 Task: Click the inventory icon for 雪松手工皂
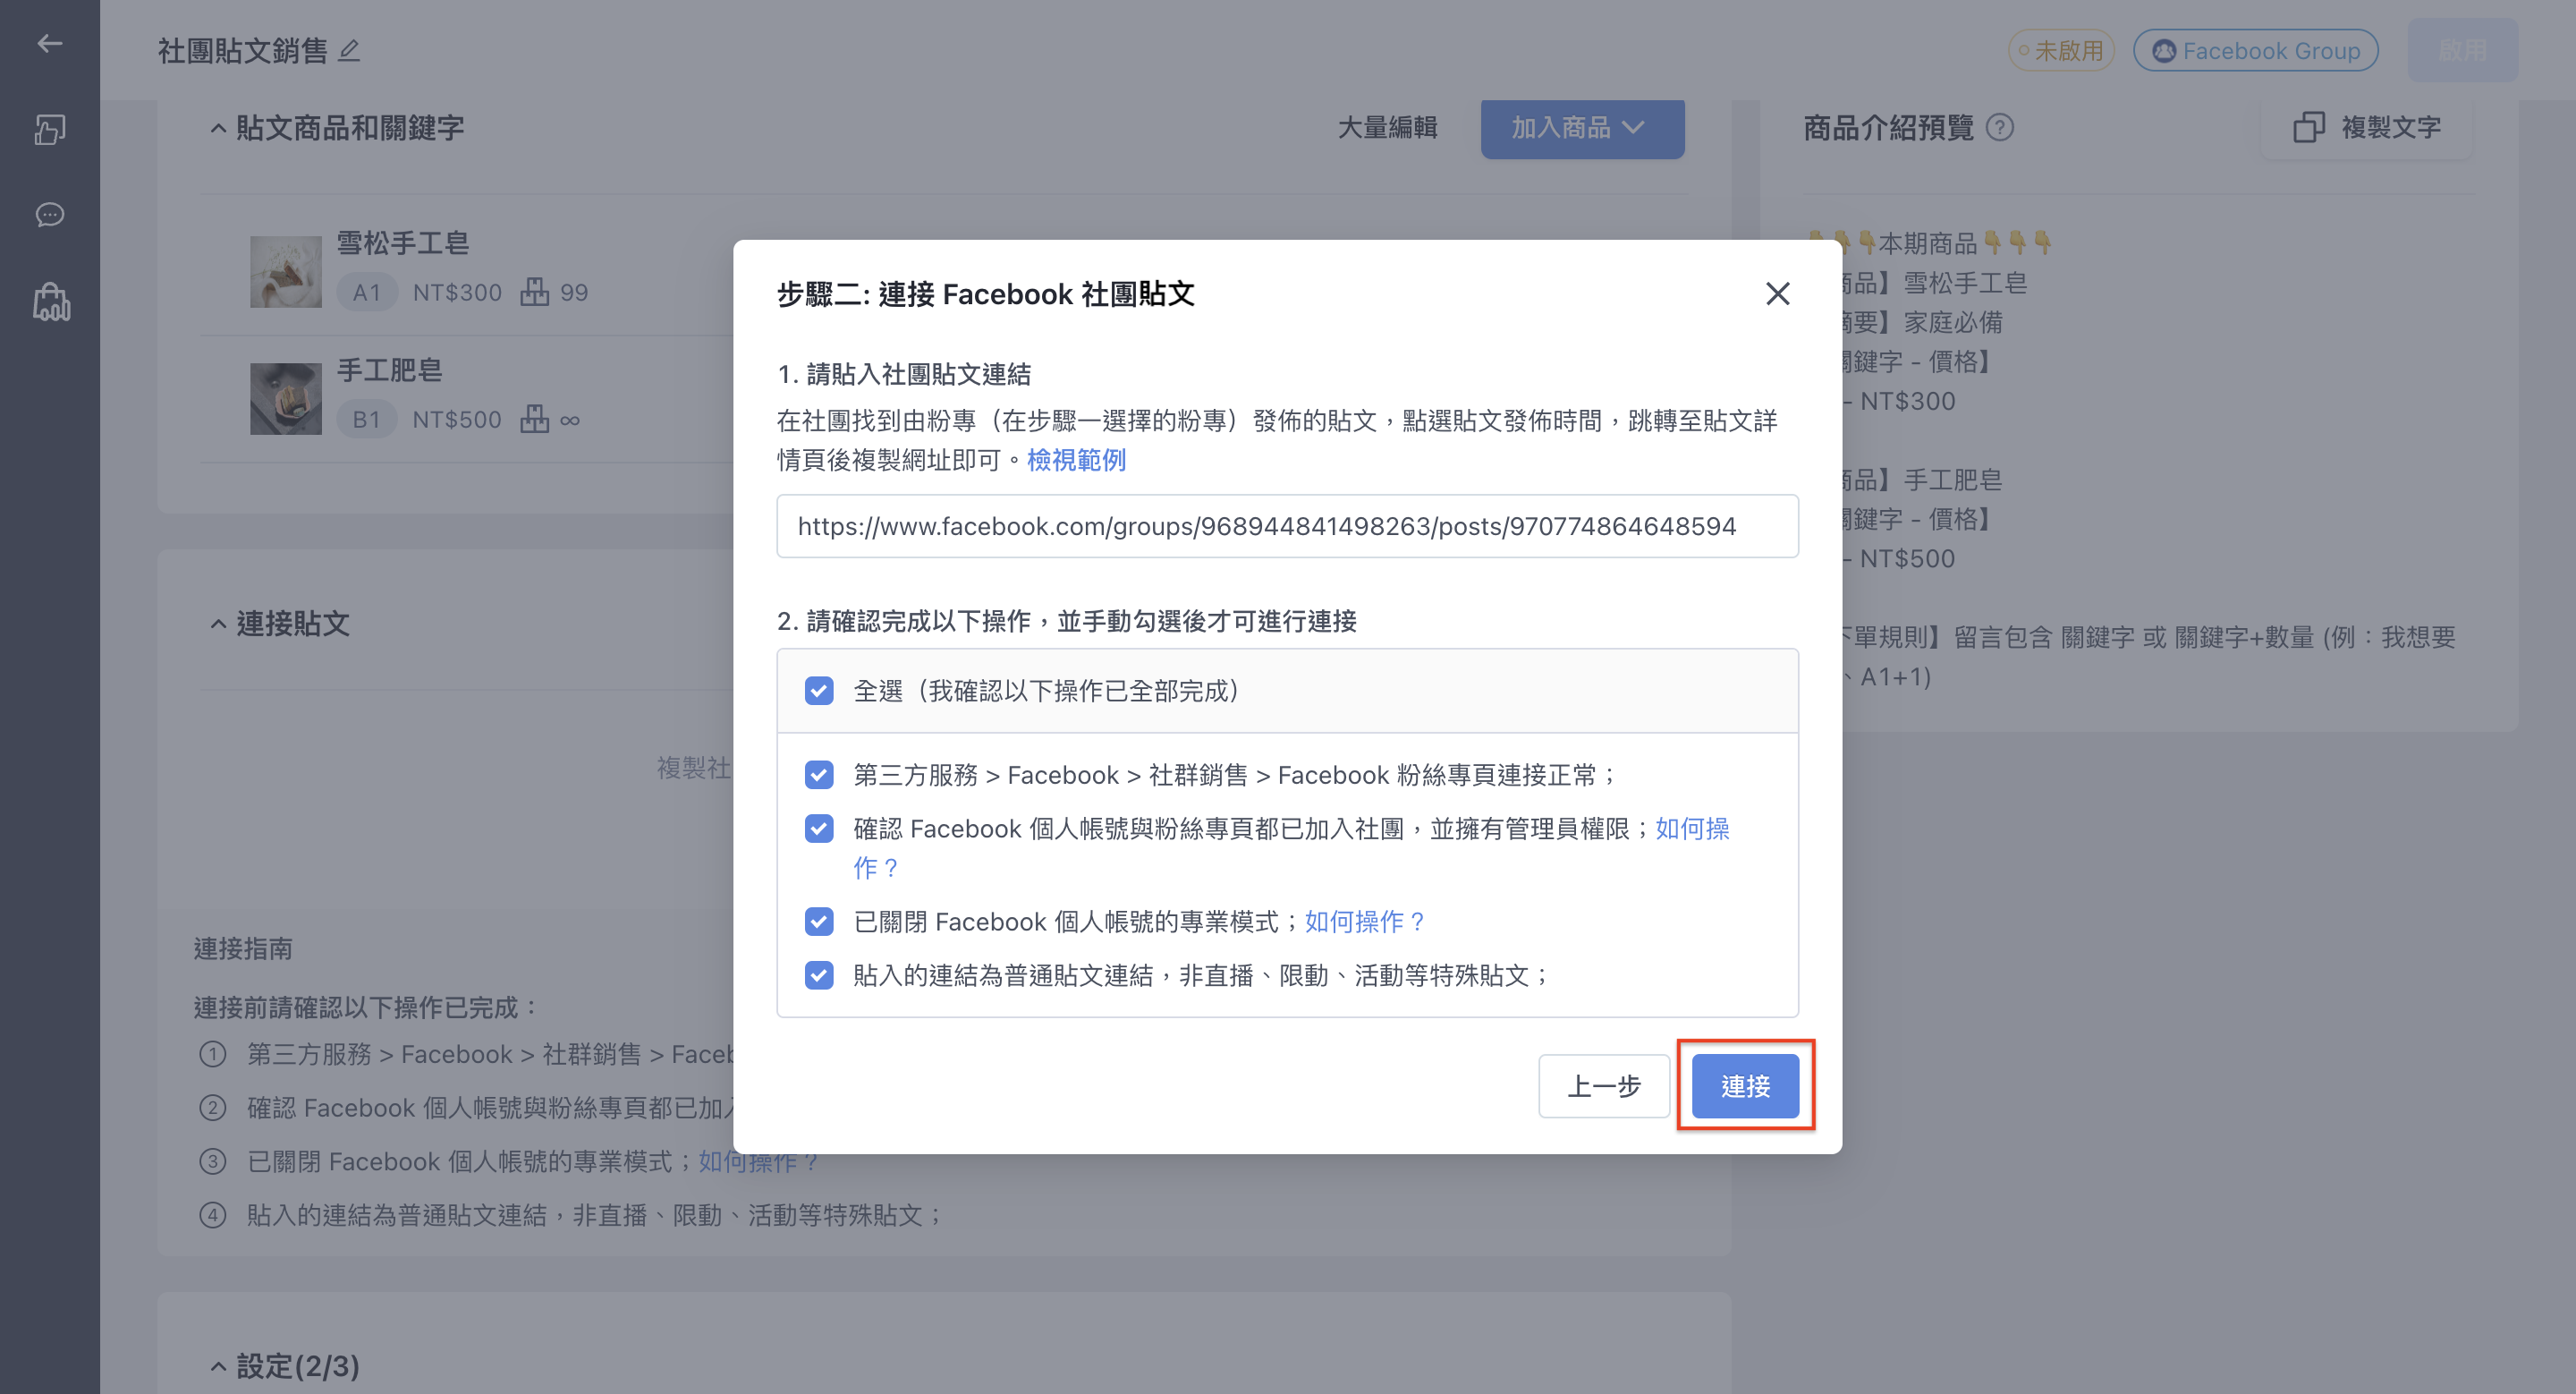535,292
